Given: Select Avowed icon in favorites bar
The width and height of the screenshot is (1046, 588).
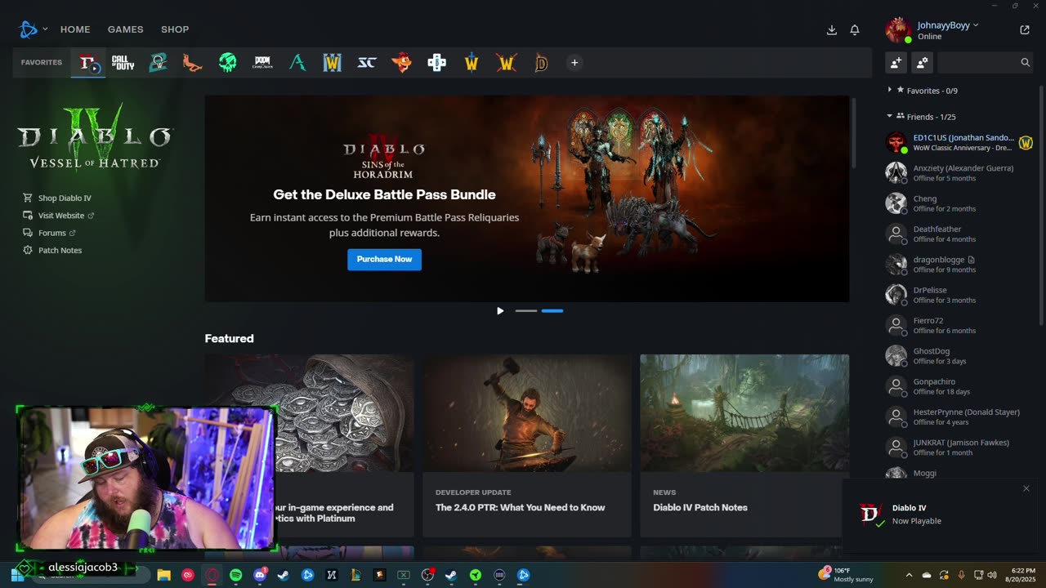Looking at the screenshot, I should pyautogui.click(x=297, y=63).
